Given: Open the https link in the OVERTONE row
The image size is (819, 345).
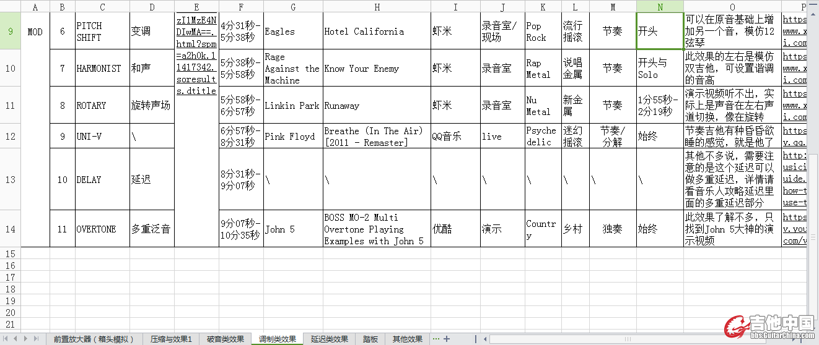Looking at the screenshot, I should 795,229.
